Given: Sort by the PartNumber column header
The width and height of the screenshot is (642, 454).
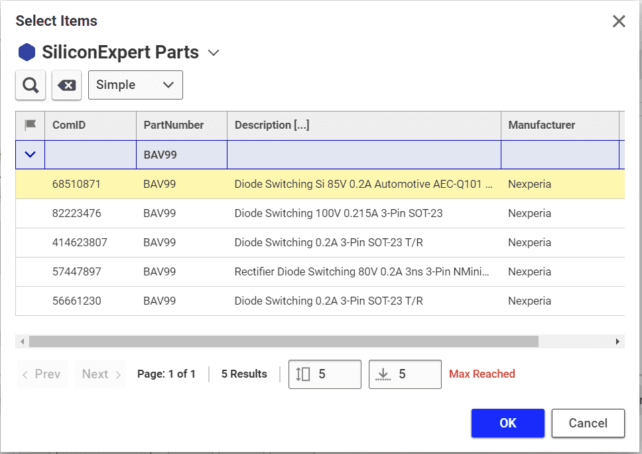Looking at the screenshot, I should click(182, 125).
